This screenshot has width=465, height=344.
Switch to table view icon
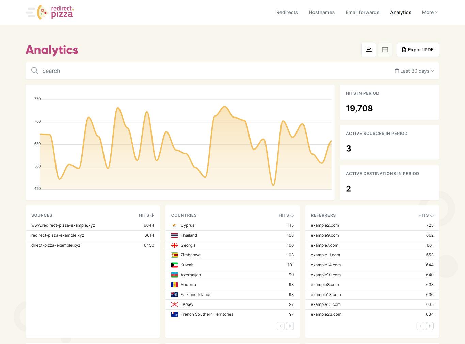coord(385,50)
